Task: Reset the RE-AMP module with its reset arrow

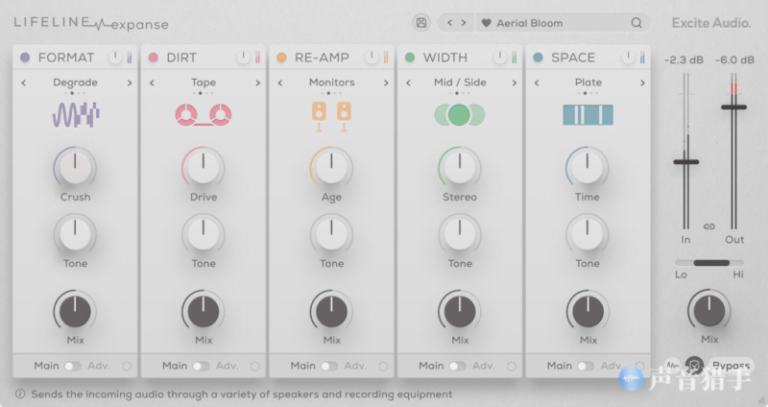Action: 383,367
